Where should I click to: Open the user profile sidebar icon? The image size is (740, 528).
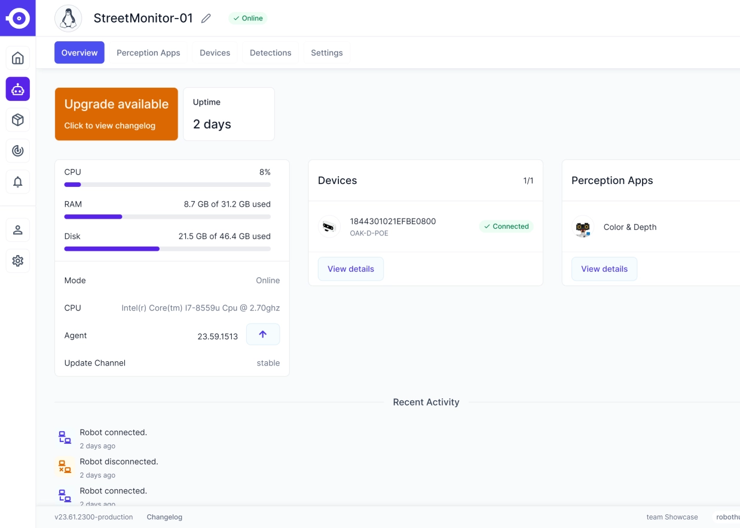click(18, 230)
